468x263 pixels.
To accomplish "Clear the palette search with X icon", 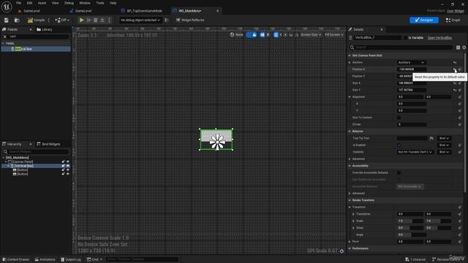I will tap(5, 37).
